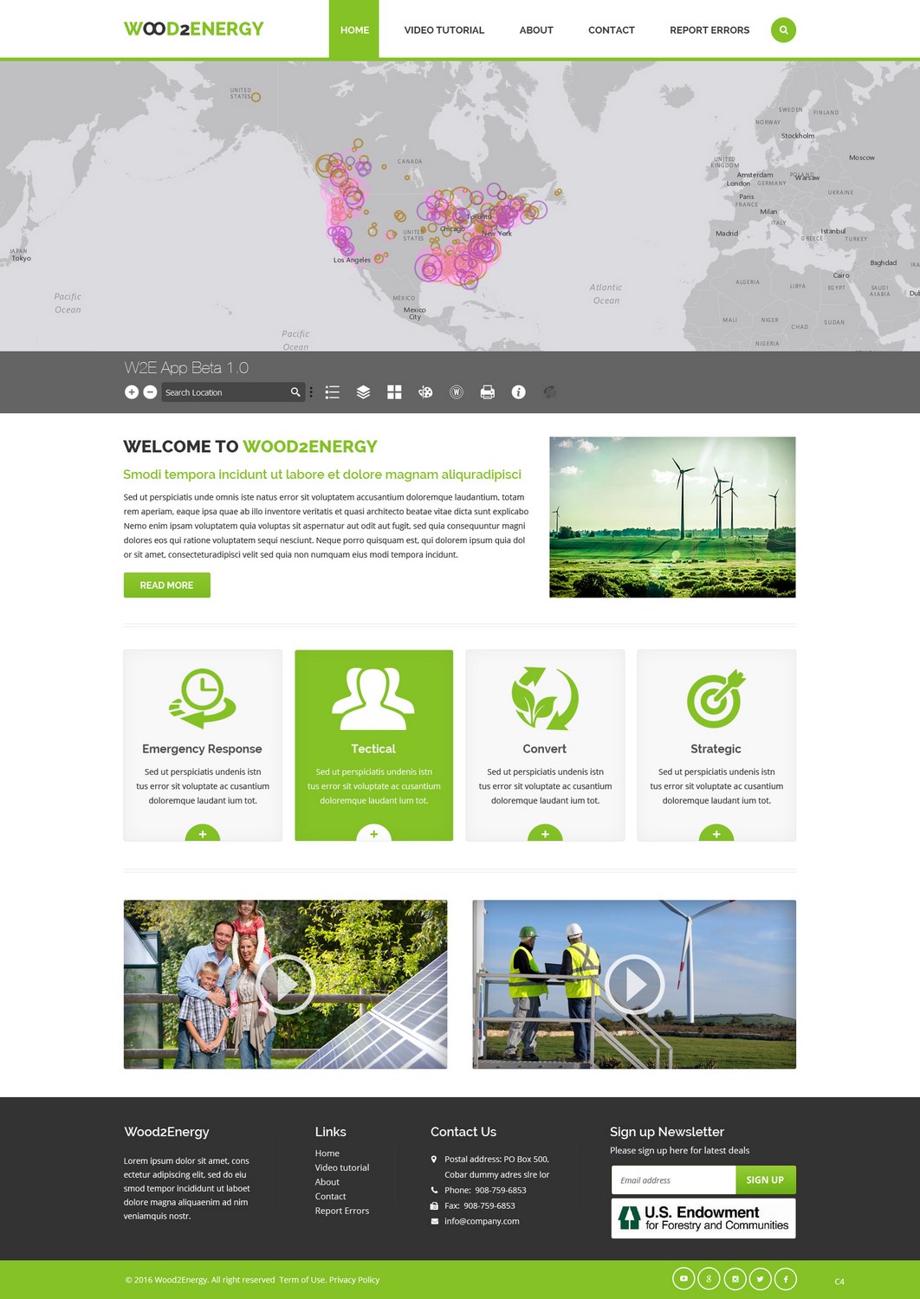Click the circled W icon in toolbar

[x=457, y=392]
